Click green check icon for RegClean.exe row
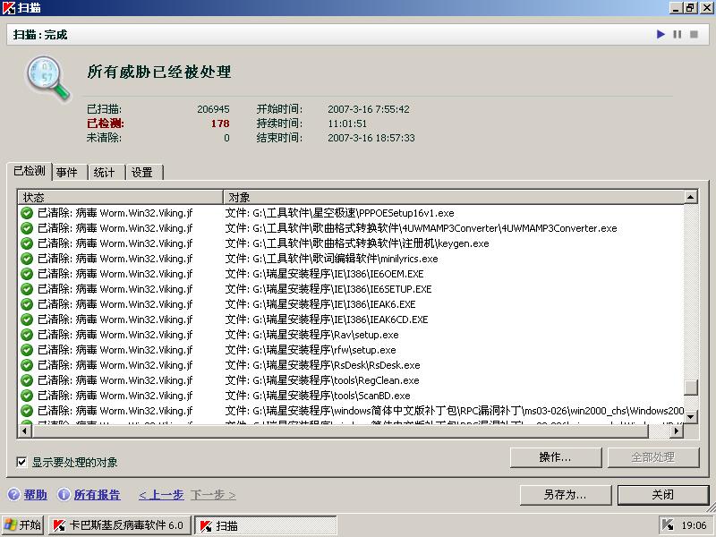The height and width of the screenshot is (537, 716). coord(27,380)
